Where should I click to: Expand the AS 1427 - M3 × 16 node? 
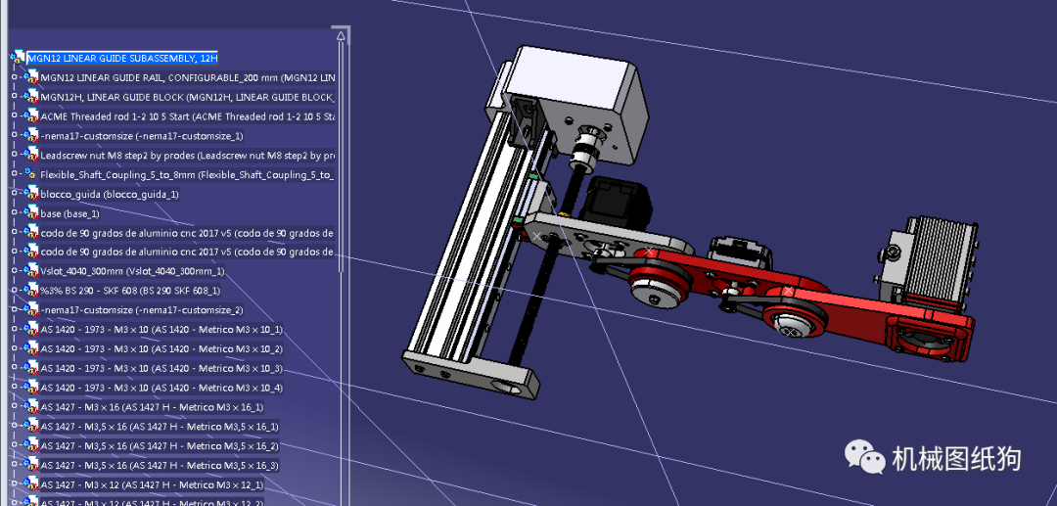(14, 407)
